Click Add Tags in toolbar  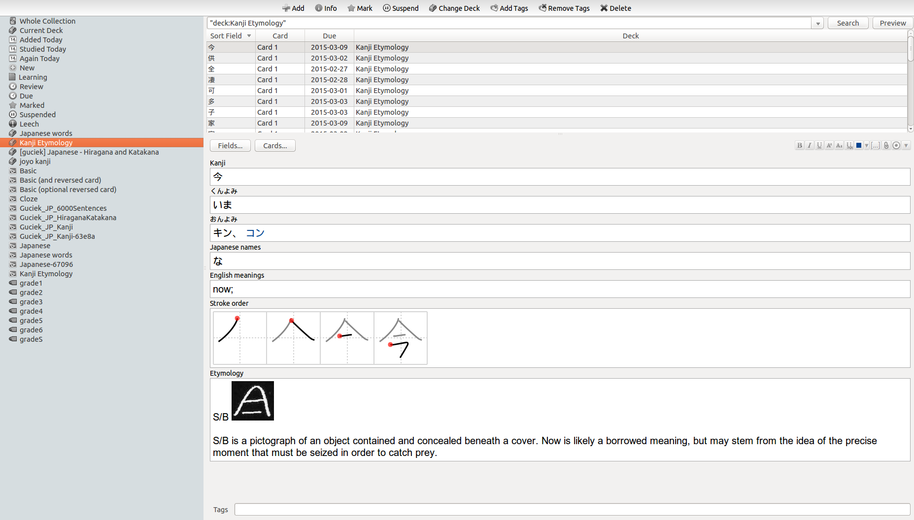click(x=509, y=8)
